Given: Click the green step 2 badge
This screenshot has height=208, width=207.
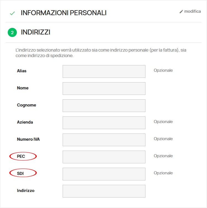Looking at the screenshot, I should (12, 33).
